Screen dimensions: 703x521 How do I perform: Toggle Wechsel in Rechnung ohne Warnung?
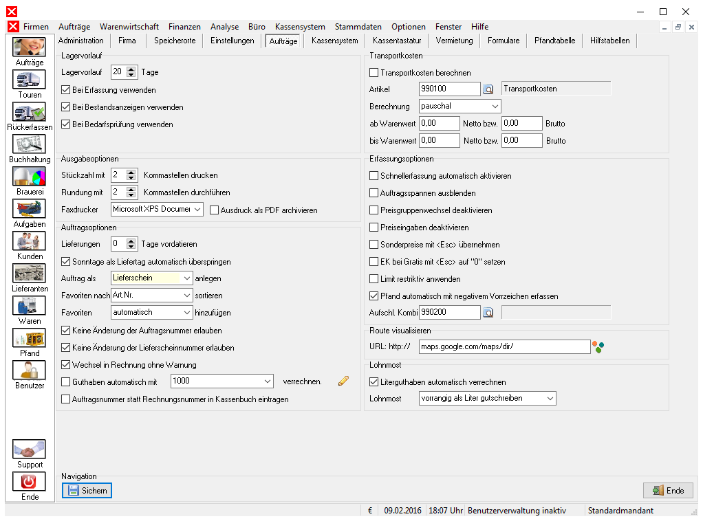point(66,365)
